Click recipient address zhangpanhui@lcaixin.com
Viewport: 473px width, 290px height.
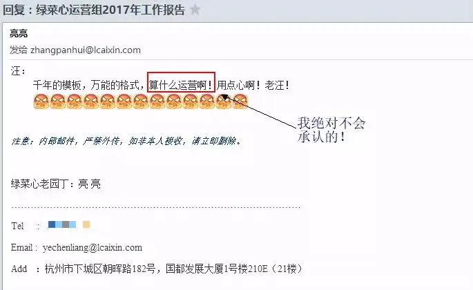tap(86, 50)
